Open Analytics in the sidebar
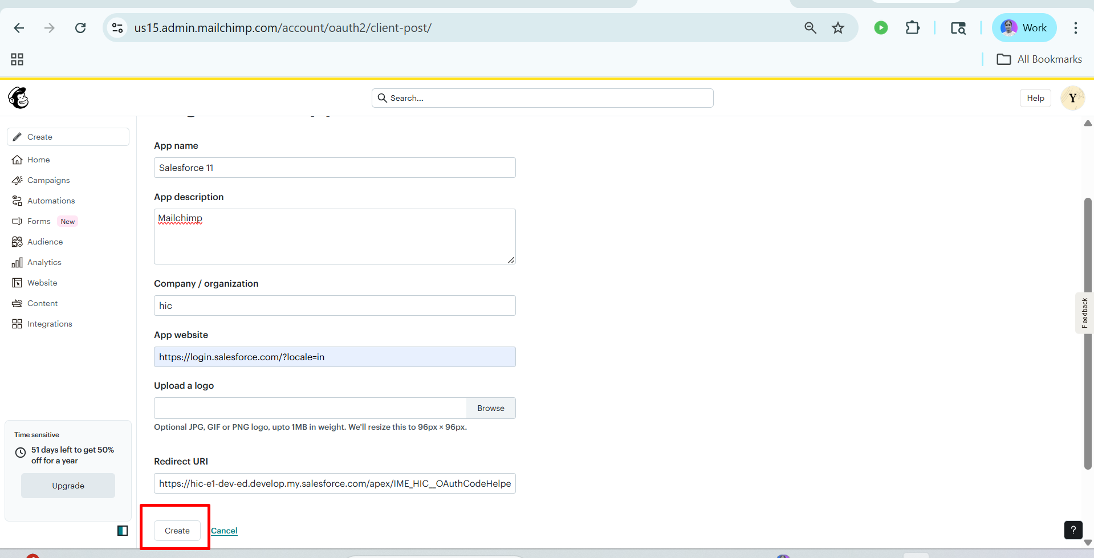Viewport: 1094px width, 558px height. tap(44, 262)
